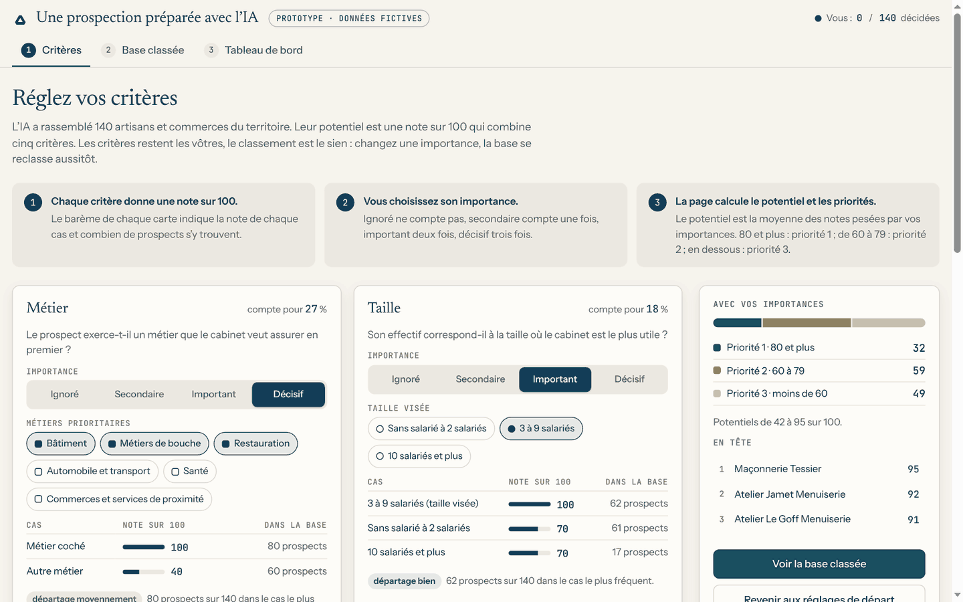Image resolution: width=963 pixels, height=602 pixels.
Task: Toggle the Bâtiment métier chip
Action: coord(61,443)
